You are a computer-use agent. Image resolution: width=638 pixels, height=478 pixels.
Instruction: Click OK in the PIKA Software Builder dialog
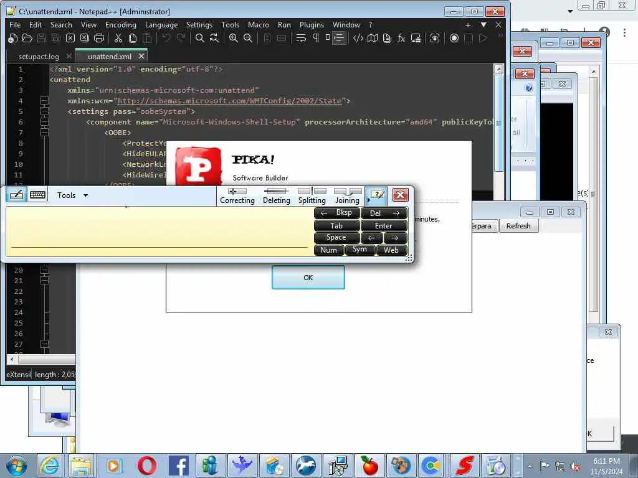point(308,278)
